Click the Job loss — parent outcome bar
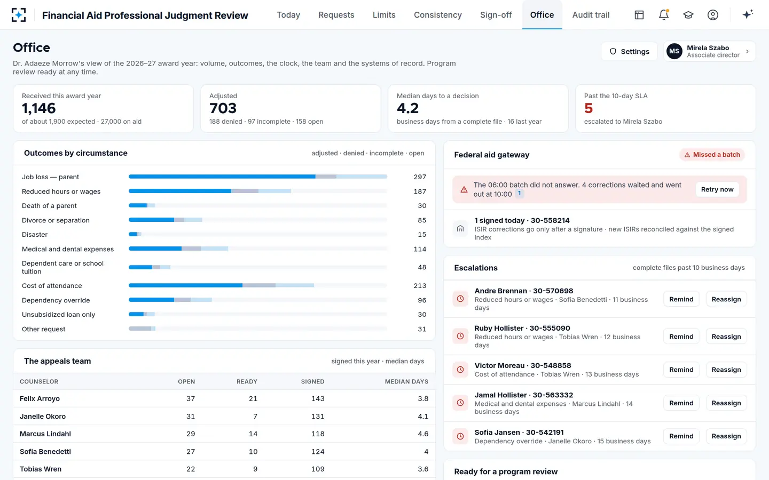This screenshot has width=769, height=480. tap(258, 177)
